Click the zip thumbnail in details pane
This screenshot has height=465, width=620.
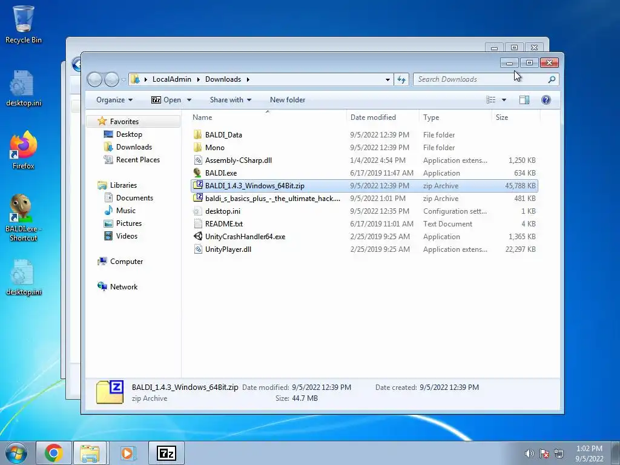click(110, 392)
